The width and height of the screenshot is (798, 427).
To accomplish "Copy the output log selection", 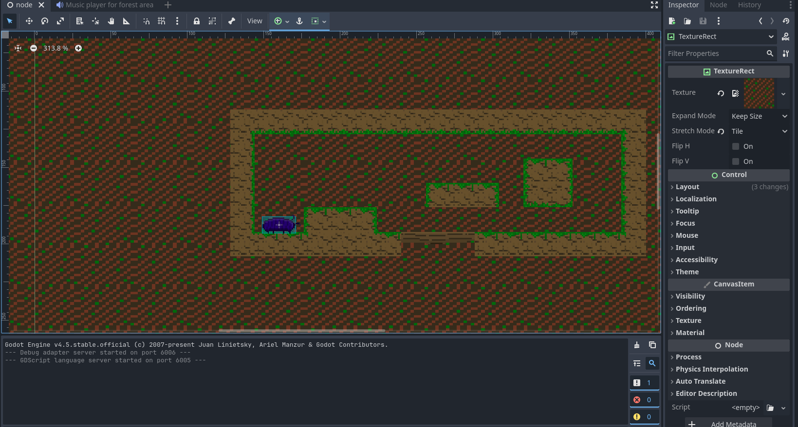I will (652, 345).
